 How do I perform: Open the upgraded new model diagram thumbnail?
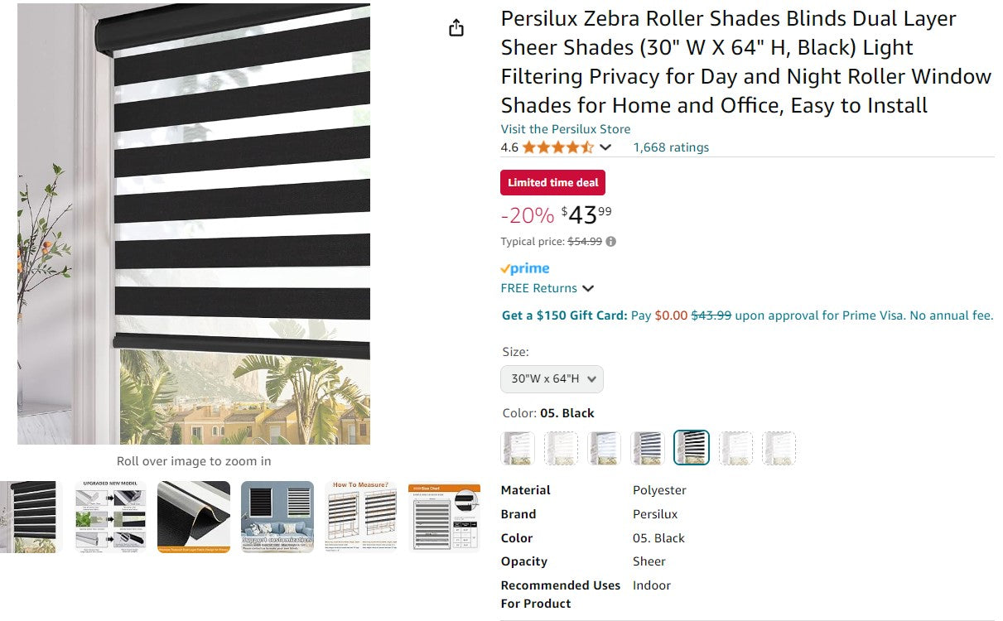click(x=110, y=515)
